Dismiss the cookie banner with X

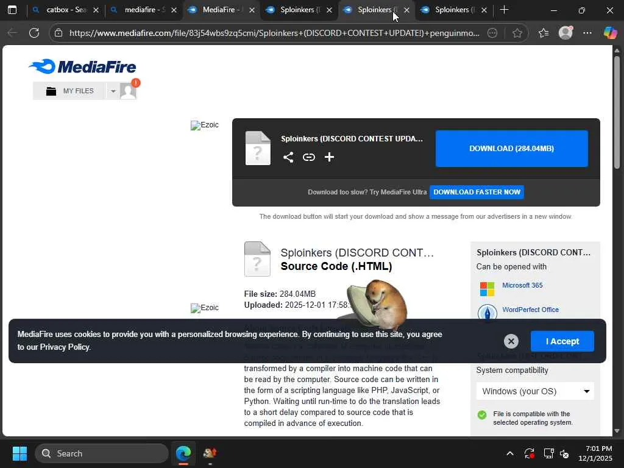511,341
